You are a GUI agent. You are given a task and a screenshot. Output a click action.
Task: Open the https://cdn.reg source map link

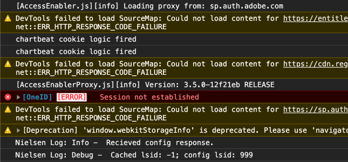316,64
